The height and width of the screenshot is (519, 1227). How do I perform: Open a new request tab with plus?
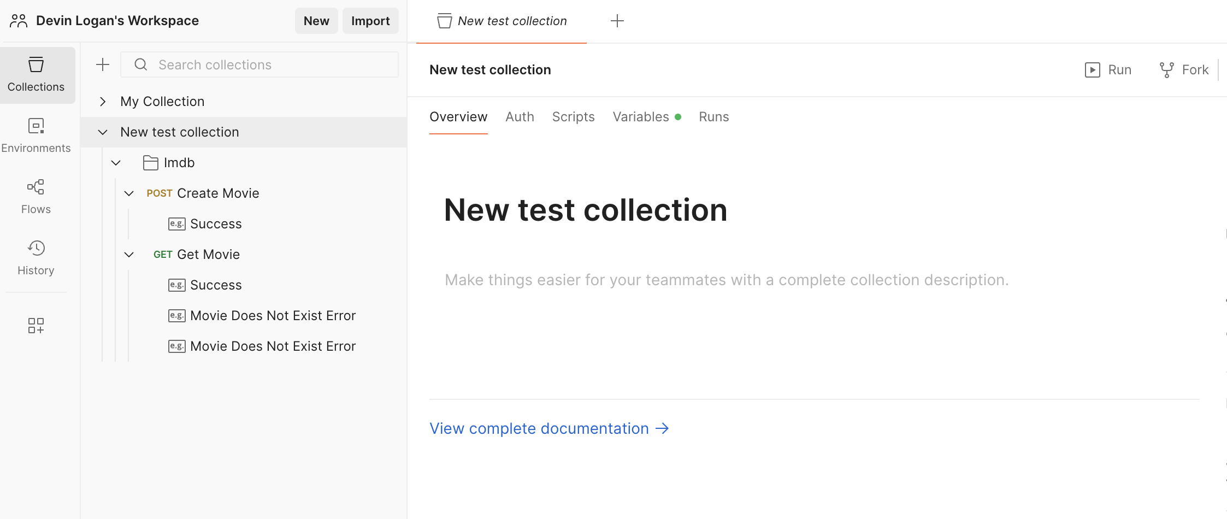[x=617, y=21]
